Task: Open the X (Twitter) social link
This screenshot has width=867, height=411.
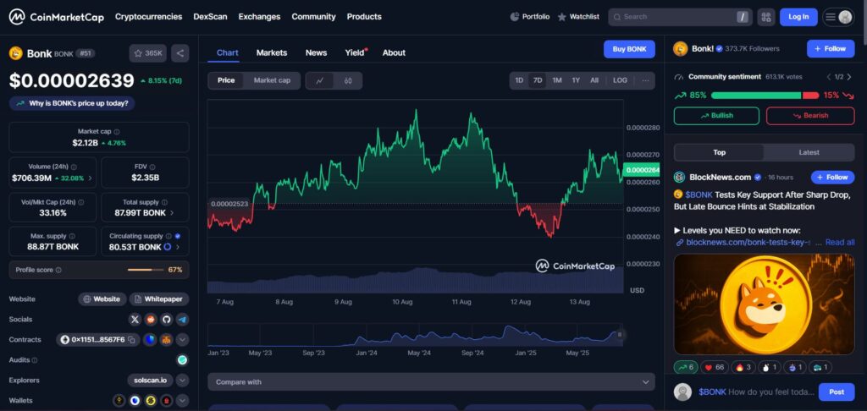Action: pos(135,320)
